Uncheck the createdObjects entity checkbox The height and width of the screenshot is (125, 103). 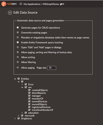29,90
